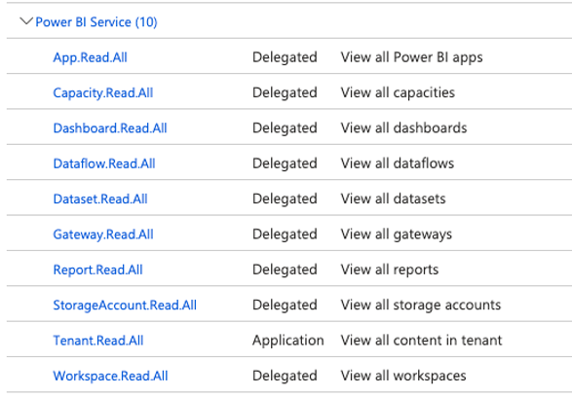572x397 pixels.
Task: Collapse the Power BI Service chevron
Action: 26,21
